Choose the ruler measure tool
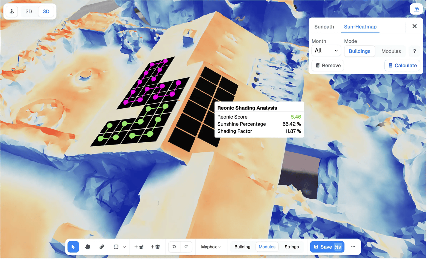Screen dimensions: 427x259 (102, 247)
